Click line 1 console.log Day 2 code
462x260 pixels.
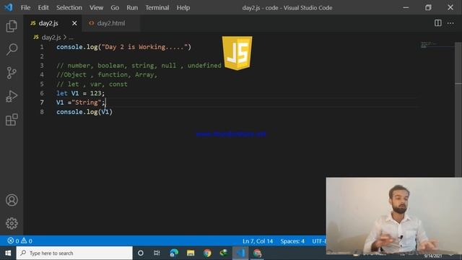pos(123,47)
